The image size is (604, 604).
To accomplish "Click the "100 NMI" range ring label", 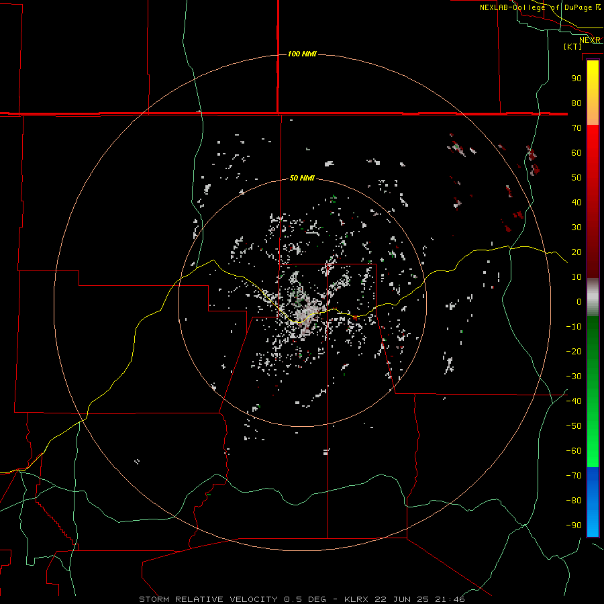I will coord(302,54).
